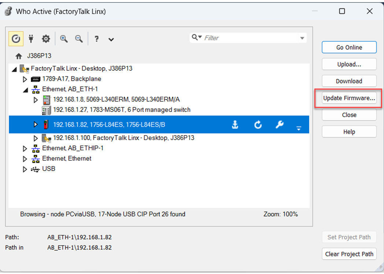This screenshot has height=274, width=384.
Task: Click the red 1756-L84ES controller icon
Action: (x=46, y=125)
